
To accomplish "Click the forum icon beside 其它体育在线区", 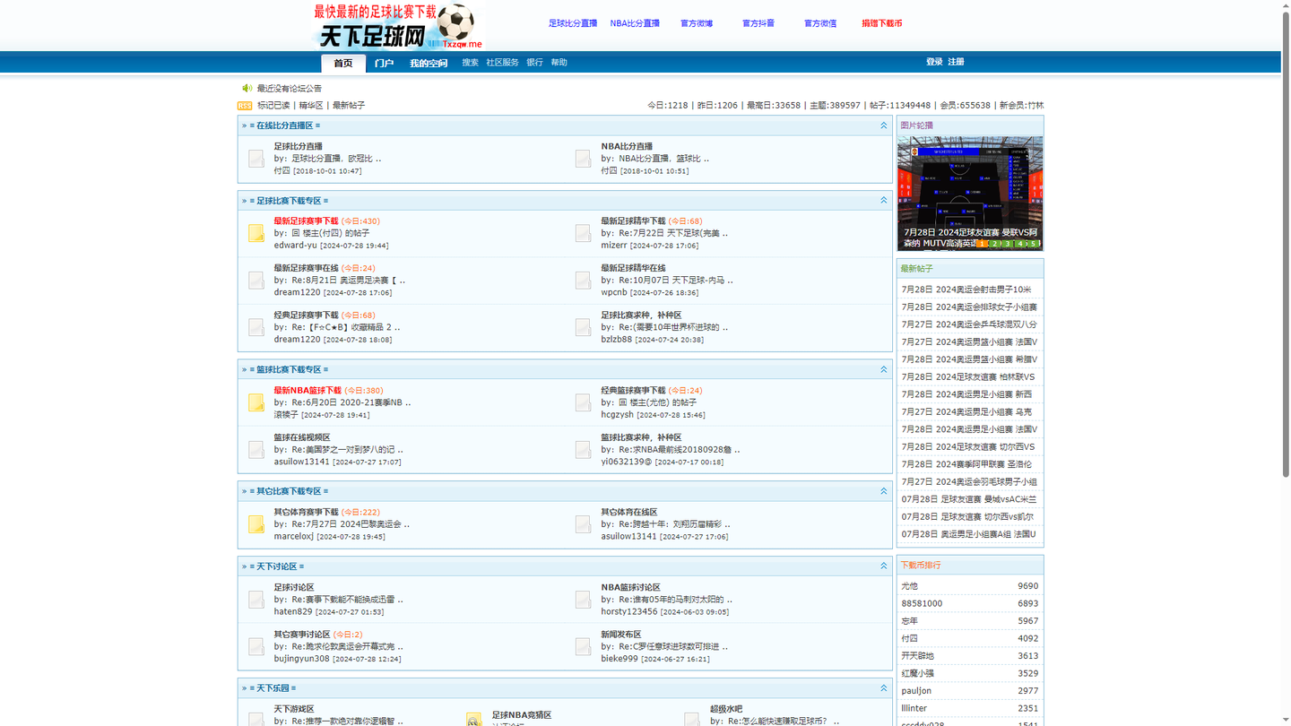I will tap(584, 524).
